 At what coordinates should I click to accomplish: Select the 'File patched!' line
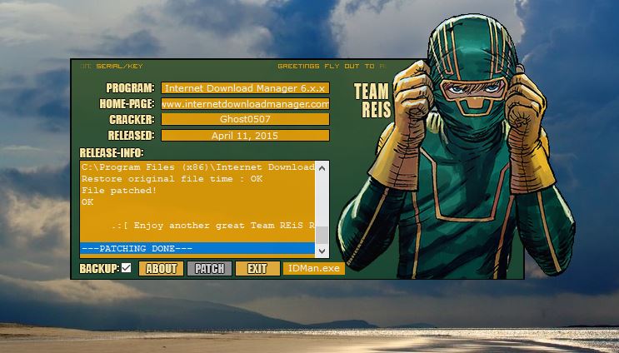197,190
